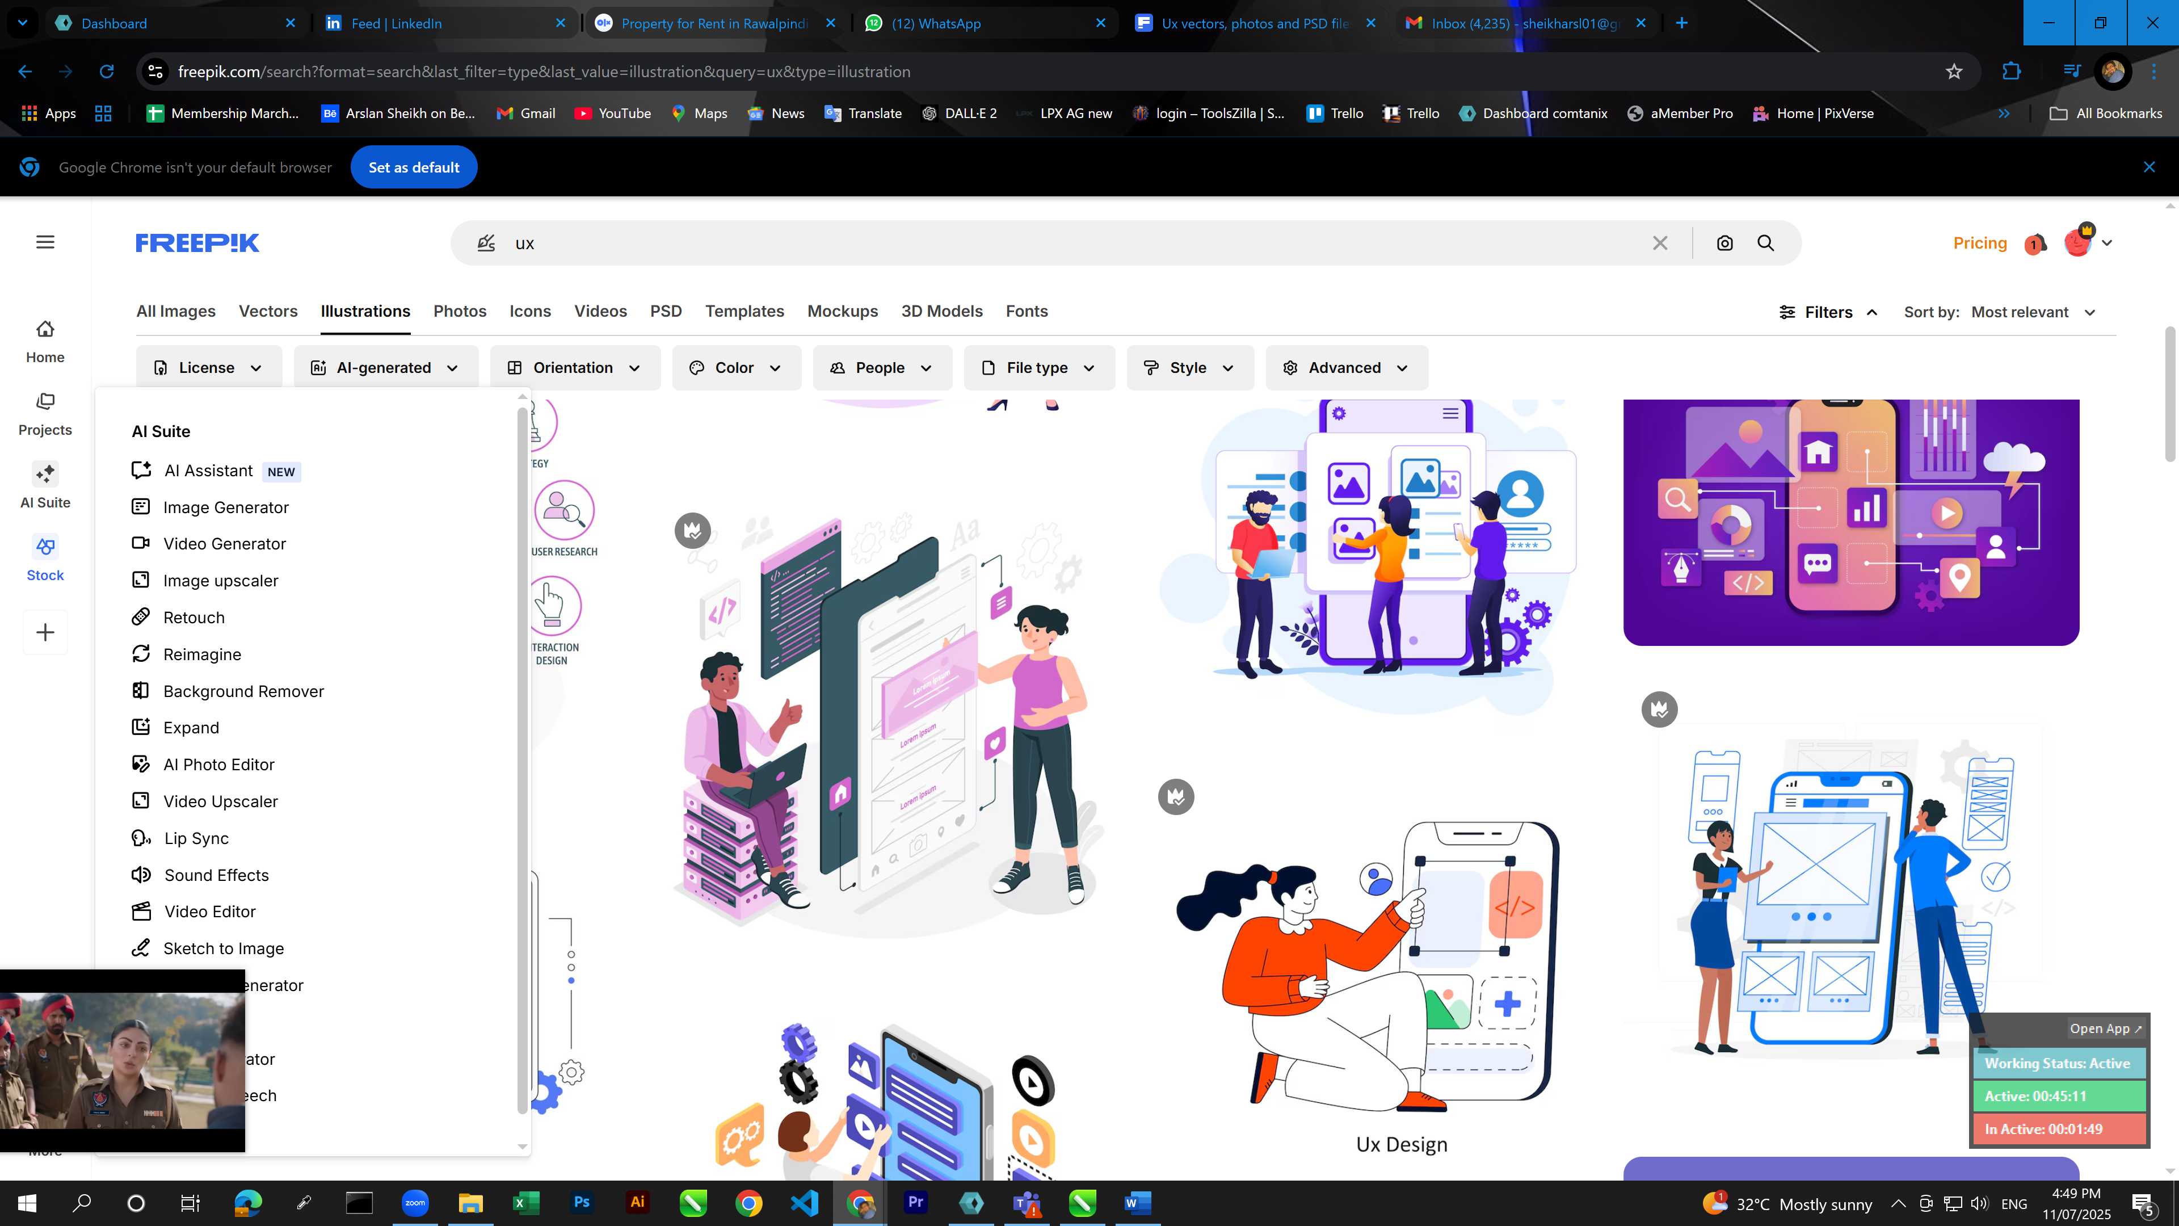Expand the Advanced filter dropdown
The width and height of the screenshot is (2179, 1226).
1347,368
